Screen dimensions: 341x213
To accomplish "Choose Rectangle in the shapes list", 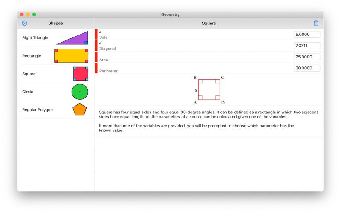I will (x=32, y=56).
